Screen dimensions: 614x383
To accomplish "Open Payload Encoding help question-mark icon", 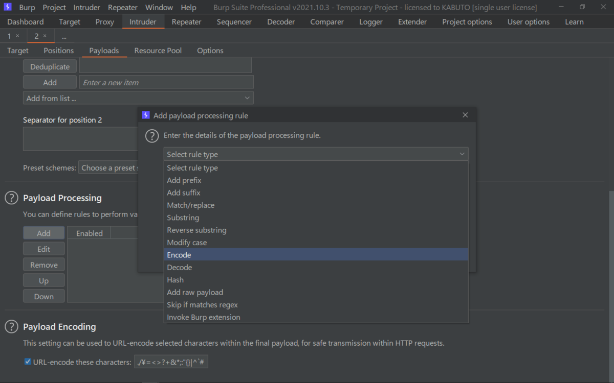I will [11, 327].
